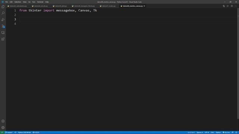Click the editor vertical scrollbar

(238, 64)
